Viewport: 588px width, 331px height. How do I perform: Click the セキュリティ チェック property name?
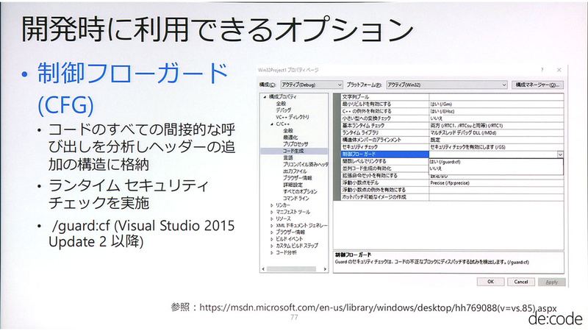point(384,146)
